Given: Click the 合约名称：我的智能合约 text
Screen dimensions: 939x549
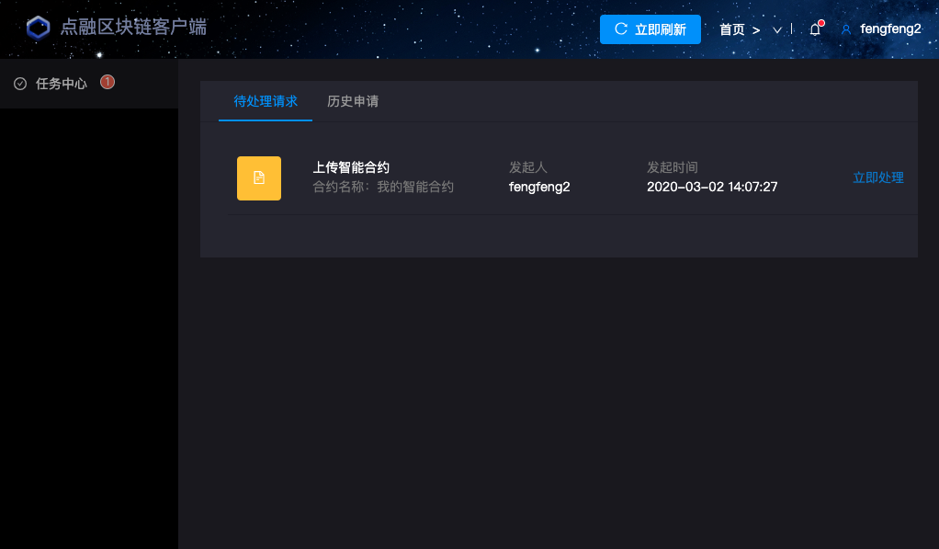Looking at the screenshot, I should pos(383,187).
